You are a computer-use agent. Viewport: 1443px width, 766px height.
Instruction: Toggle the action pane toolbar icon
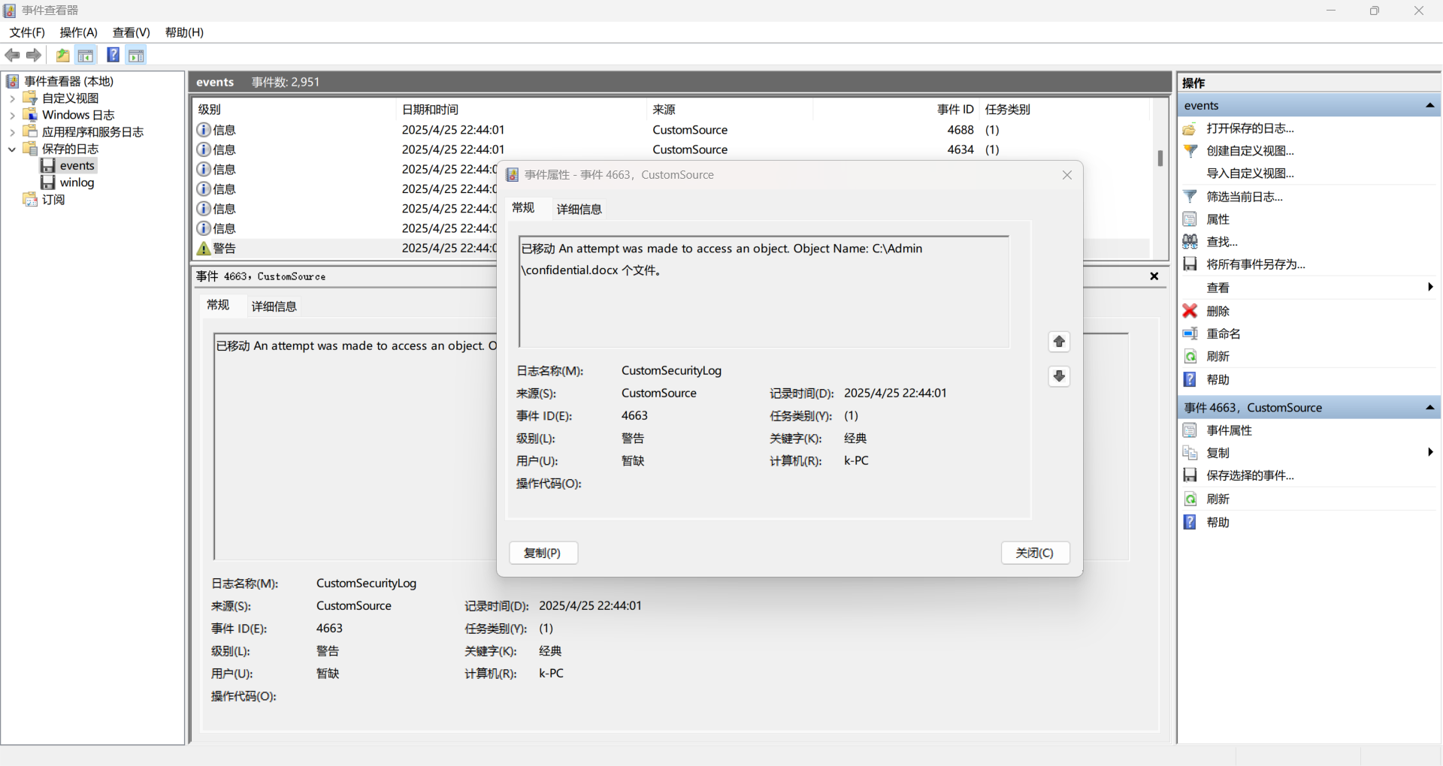(x=136, y=55)
